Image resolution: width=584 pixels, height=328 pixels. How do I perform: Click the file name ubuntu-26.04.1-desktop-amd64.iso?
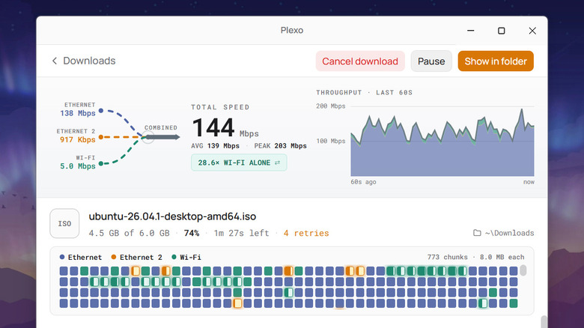172,216
